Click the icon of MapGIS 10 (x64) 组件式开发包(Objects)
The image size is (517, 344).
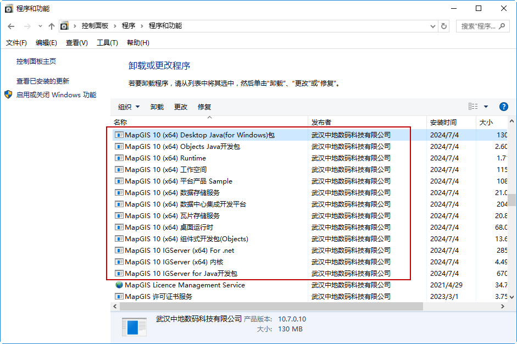pos(119,238)
